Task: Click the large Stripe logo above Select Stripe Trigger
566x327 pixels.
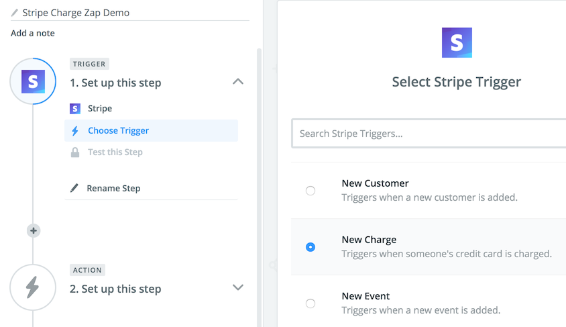Action: coord(457,42)
